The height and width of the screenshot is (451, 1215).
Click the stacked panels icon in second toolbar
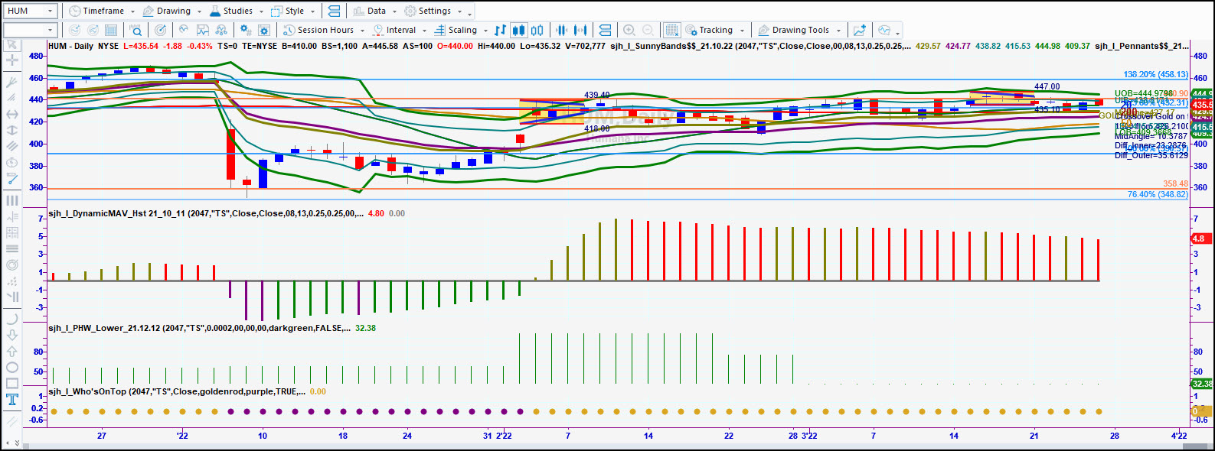pos(605,30)
